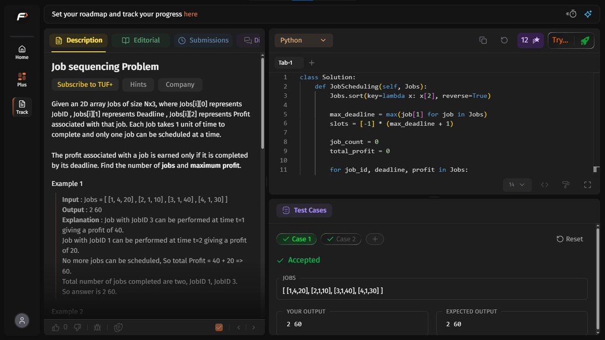This screenshot has height=340, width=605.
Task: Open the notes icon in the description footer
Action: [118, 327]
